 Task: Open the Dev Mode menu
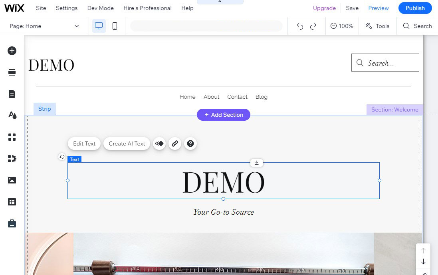coord(101,8)
